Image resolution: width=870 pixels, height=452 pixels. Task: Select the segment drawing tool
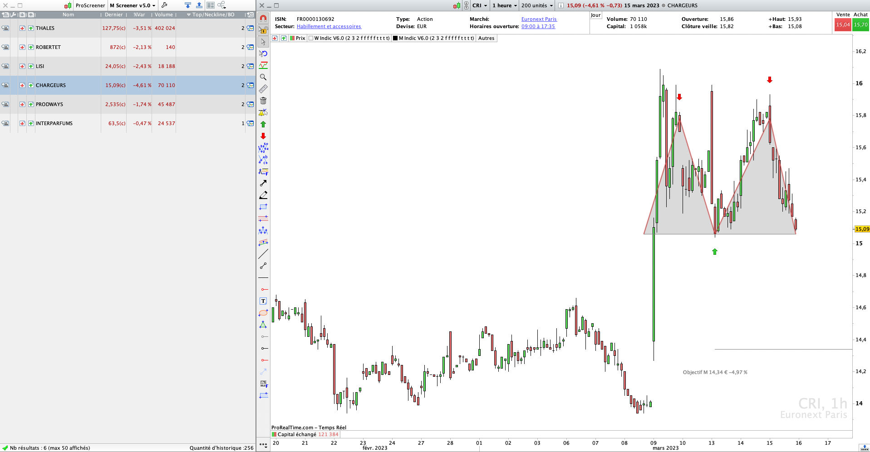263,266
